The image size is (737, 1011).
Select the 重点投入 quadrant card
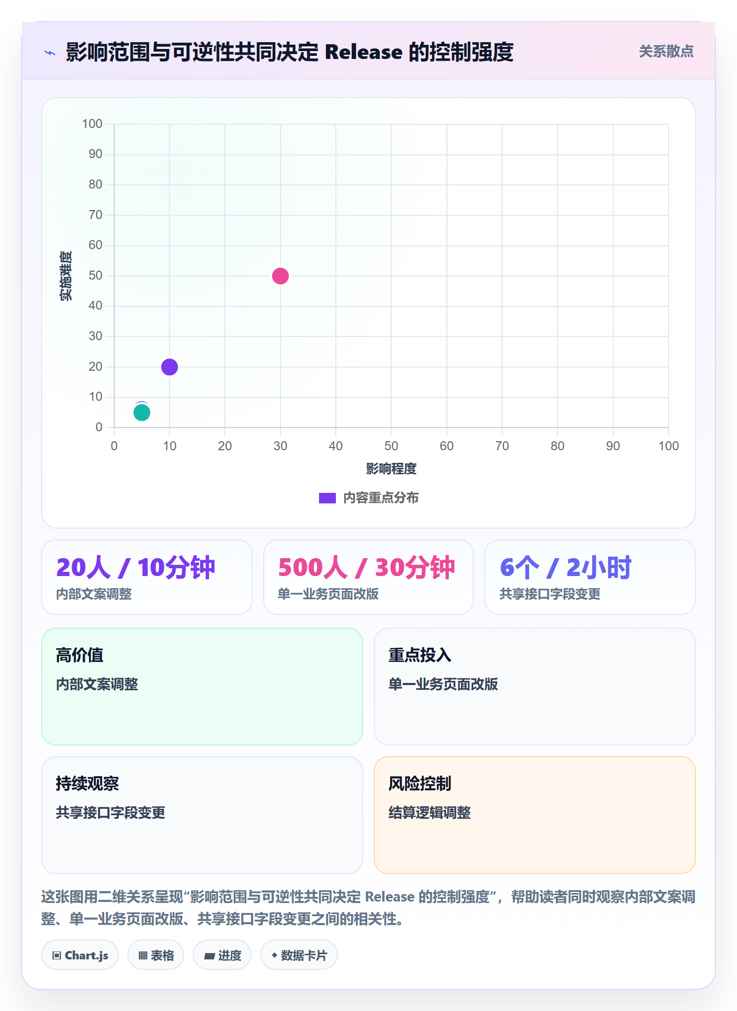(x=535, y=687)
